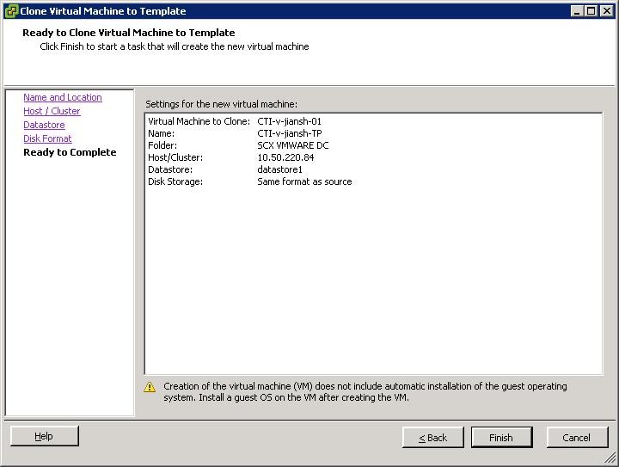The image size is (619, 467).
Task: Click the 'Disk Storage:' label
Action: [x=175, y=181]
